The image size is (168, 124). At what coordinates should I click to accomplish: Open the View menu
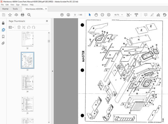(x=12, y=5)
